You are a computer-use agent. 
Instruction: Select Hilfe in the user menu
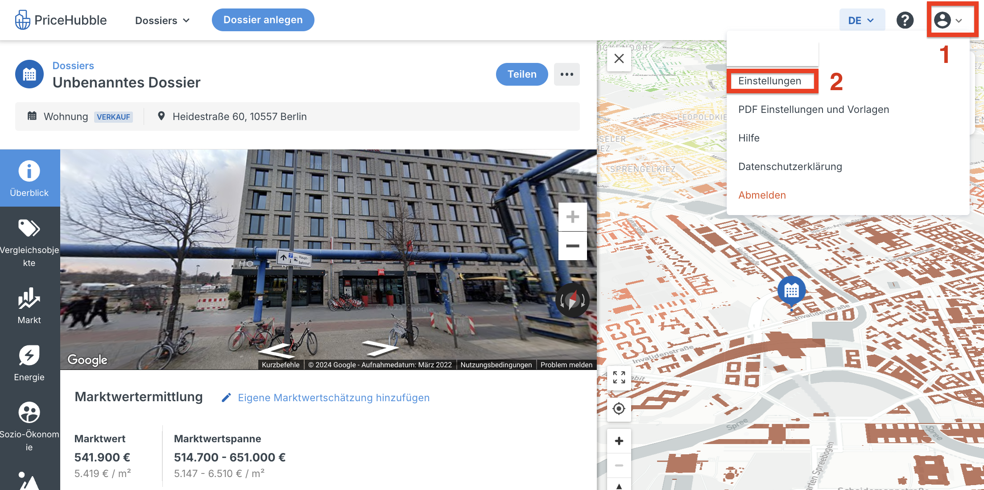coord(748,138)
